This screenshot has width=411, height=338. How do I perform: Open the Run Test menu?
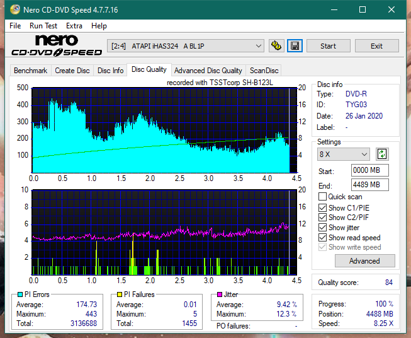tap(43, 26)
